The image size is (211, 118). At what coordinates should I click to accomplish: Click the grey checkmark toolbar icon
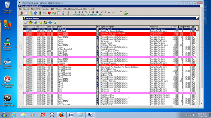point(101,12)
